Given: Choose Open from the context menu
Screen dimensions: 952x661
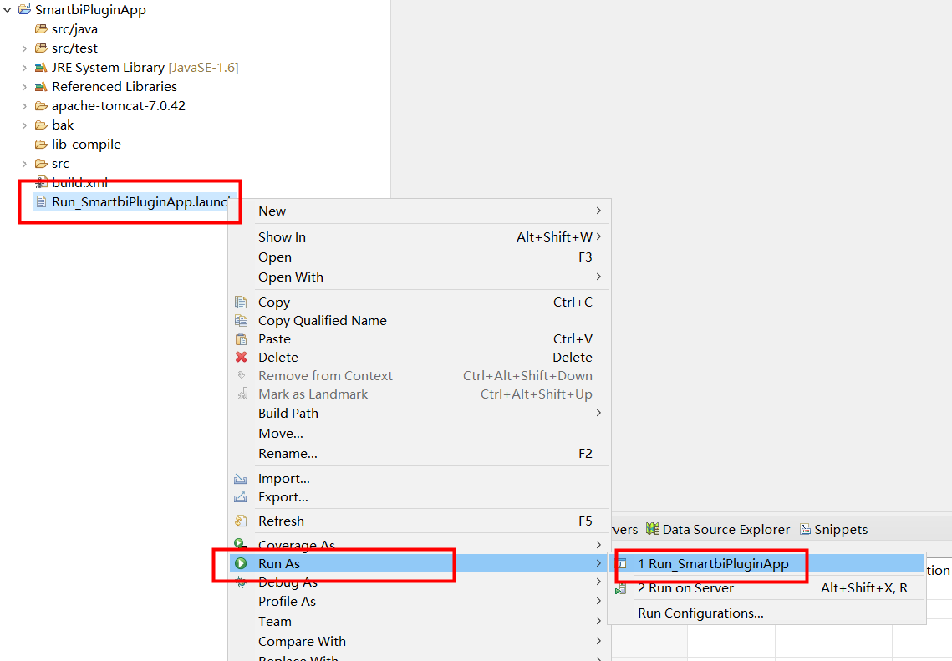Looking at the screenshot, I should (420, 257).
